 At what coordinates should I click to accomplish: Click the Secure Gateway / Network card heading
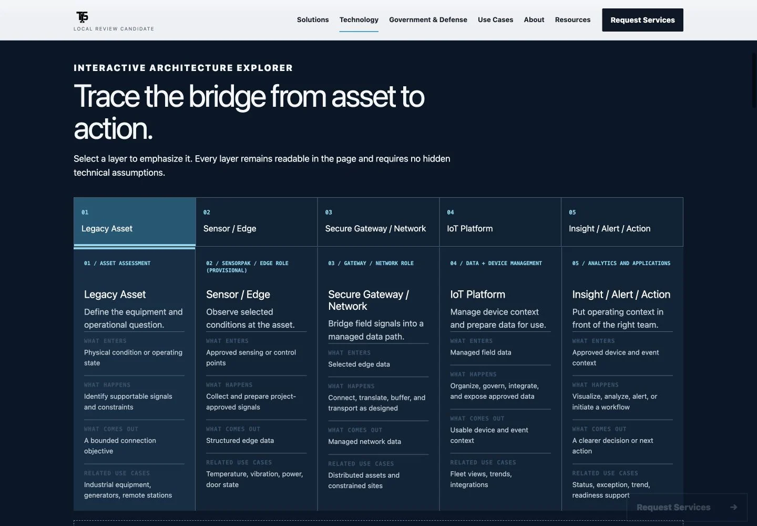pyautogui.click(x=369, y=300)
